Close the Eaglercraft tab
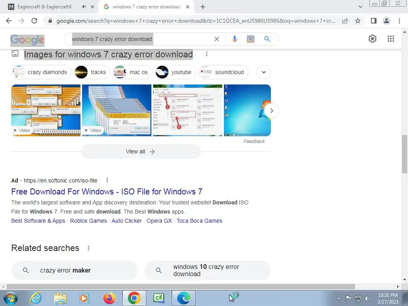This screenshot has height=306, width=408. tap(92, 7)
